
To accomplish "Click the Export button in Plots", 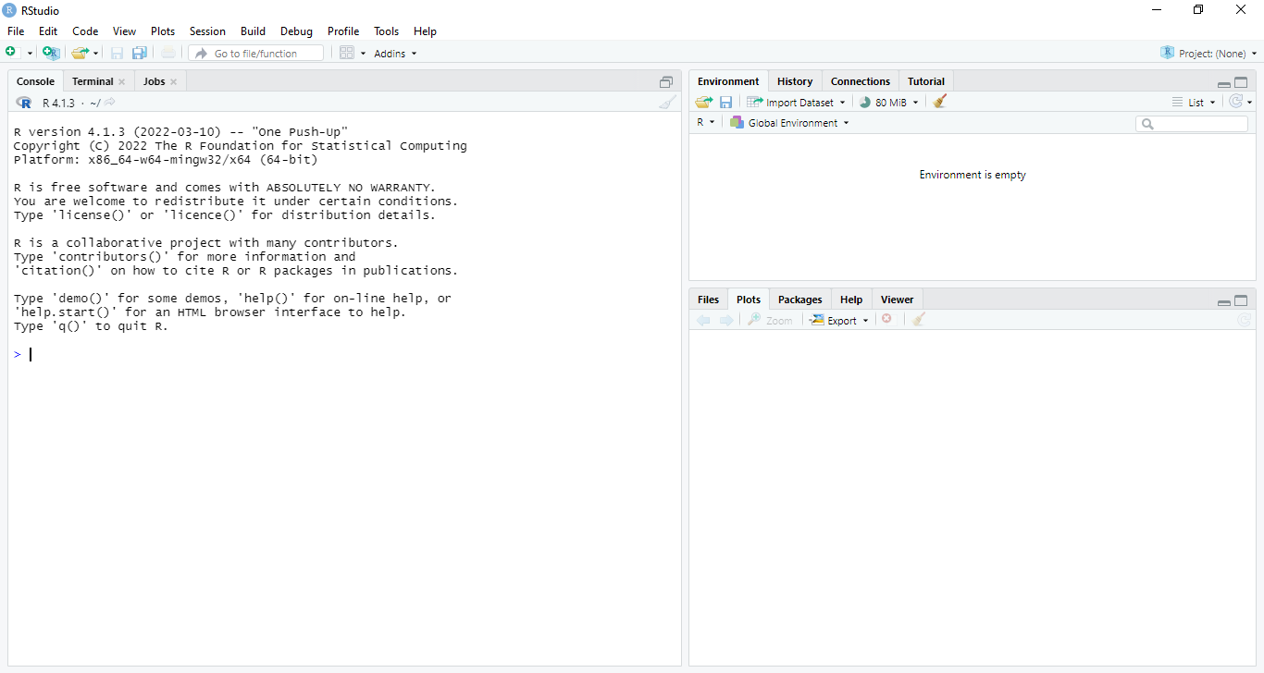I will tap(840, 320).
